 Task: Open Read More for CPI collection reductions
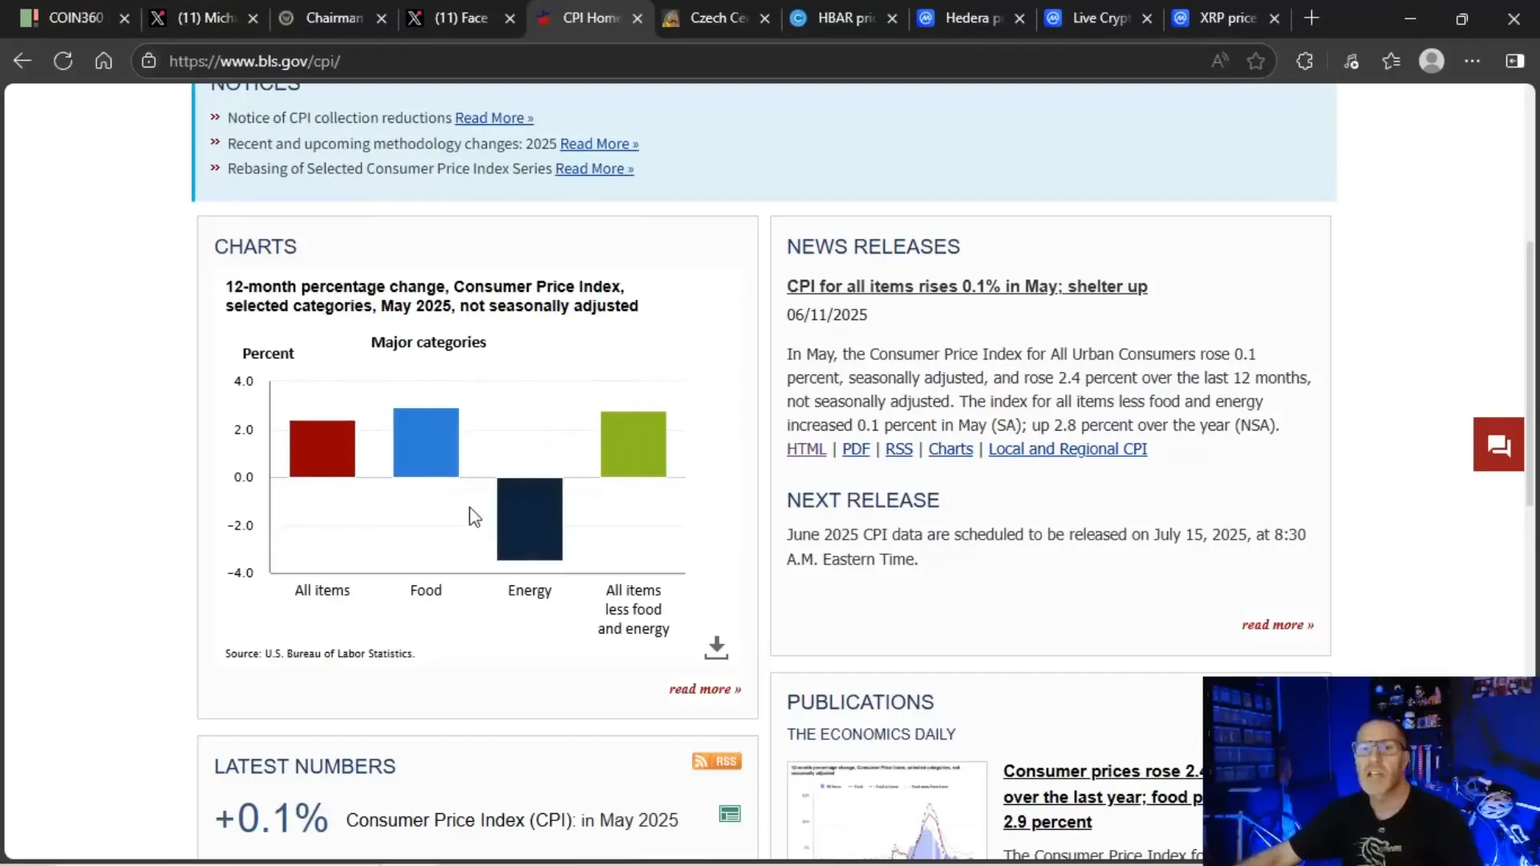pos(494,118)
